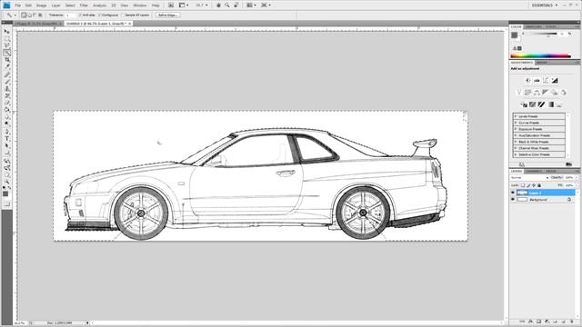Screen dimensions: 582x327
Task: Select the Pen tool
Action: (x=6, y=131)
